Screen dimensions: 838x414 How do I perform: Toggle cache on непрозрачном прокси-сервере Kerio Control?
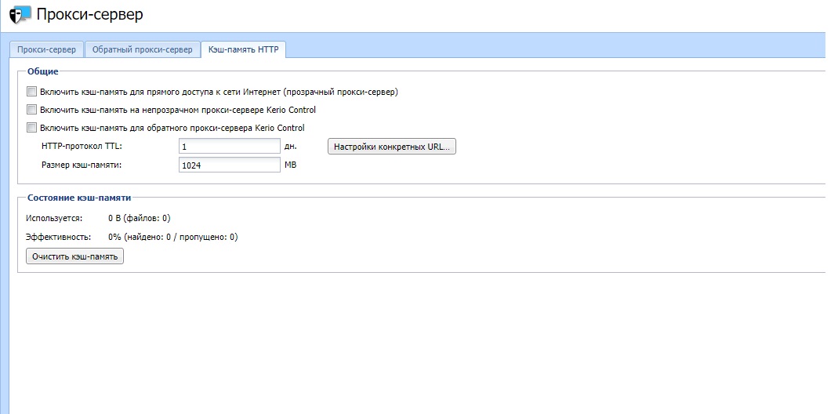click(31, 110)
